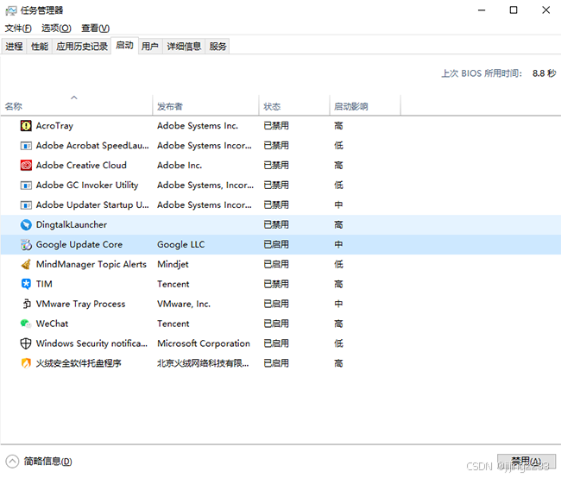This screenshot has width=561, height=478.
Task: Click the DingtalkLauncher icon
Action: pyautogui.click(x=26, y=224)
